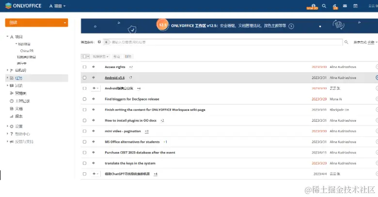Check the How to install plugins checkbox
This screenshot has width=378, height=197.
click(x=84, y=120)
